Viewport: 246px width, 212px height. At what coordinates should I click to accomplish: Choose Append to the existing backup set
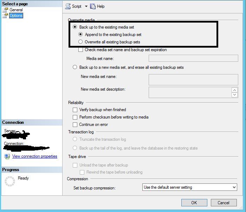80,34
